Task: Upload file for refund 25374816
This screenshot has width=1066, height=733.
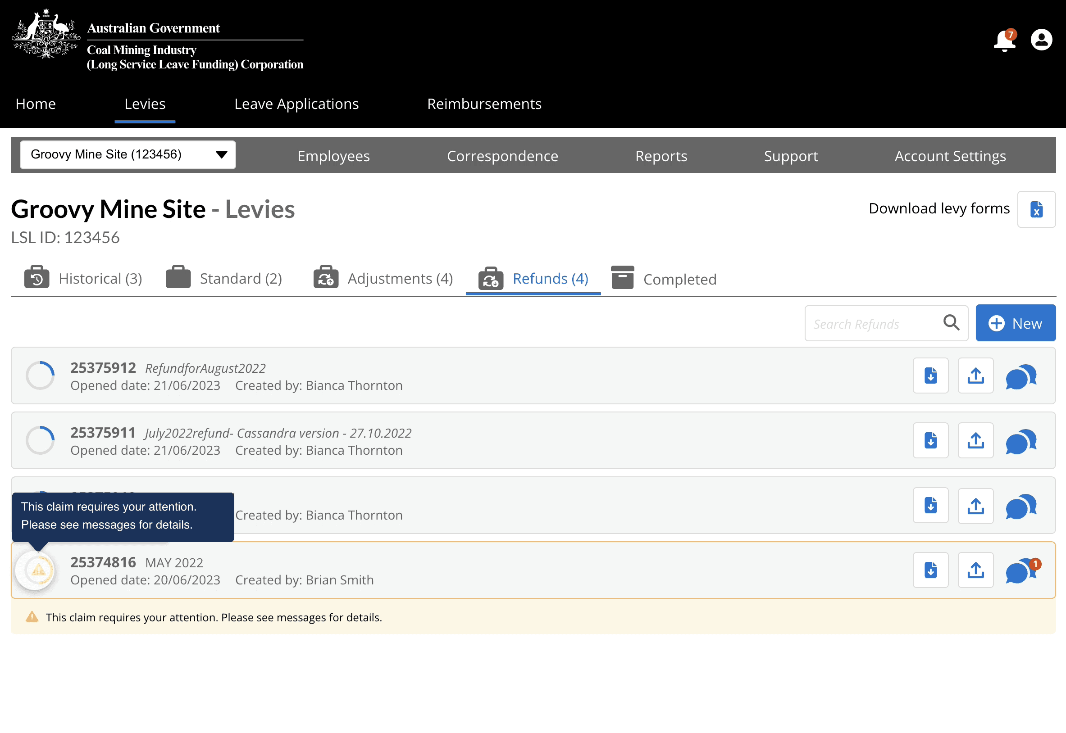Action: pyautogui.click(x=975, y=570)
